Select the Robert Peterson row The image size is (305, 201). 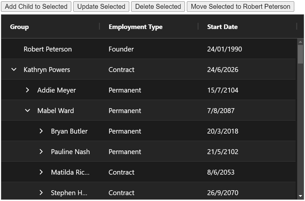point(48,49)
